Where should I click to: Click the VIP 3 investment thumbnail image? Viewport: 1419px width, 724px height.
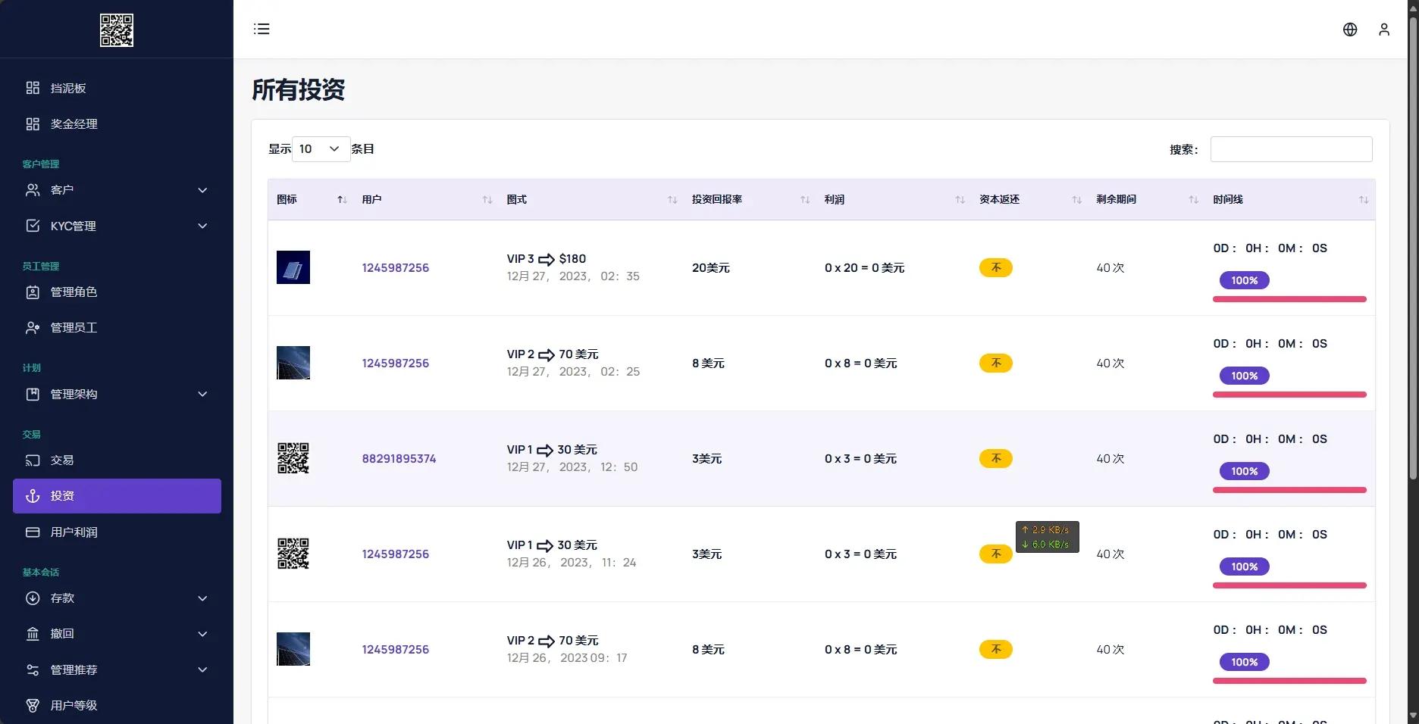tap(293, 267)
